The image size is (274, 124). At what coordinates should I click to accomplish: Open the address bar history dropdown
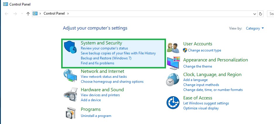(x=255, y=14)
